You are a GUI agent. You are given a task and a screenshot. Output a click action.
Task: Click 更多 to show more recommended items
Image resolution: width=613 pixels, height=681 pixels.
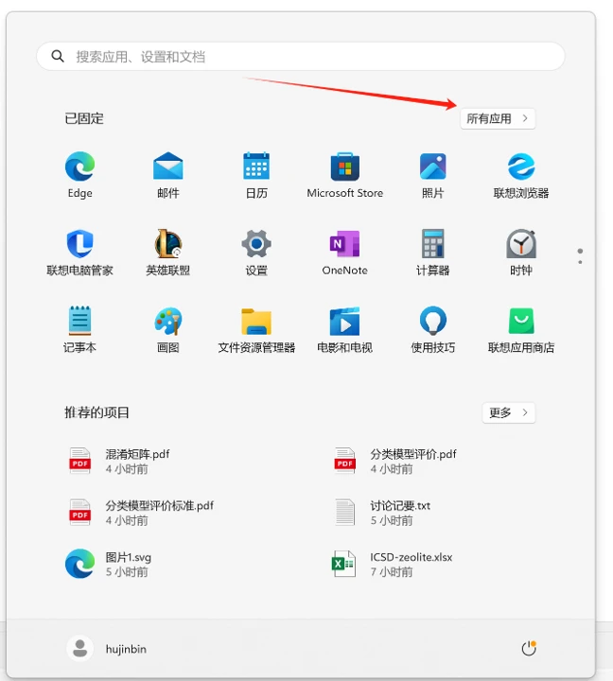pyautogui.click(x=509, y=412)
